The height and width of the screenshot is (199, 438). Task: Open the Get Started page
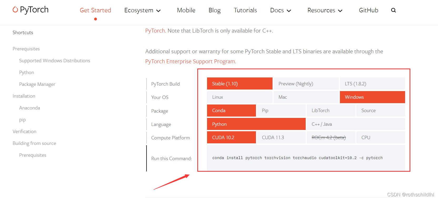(95, 10)
